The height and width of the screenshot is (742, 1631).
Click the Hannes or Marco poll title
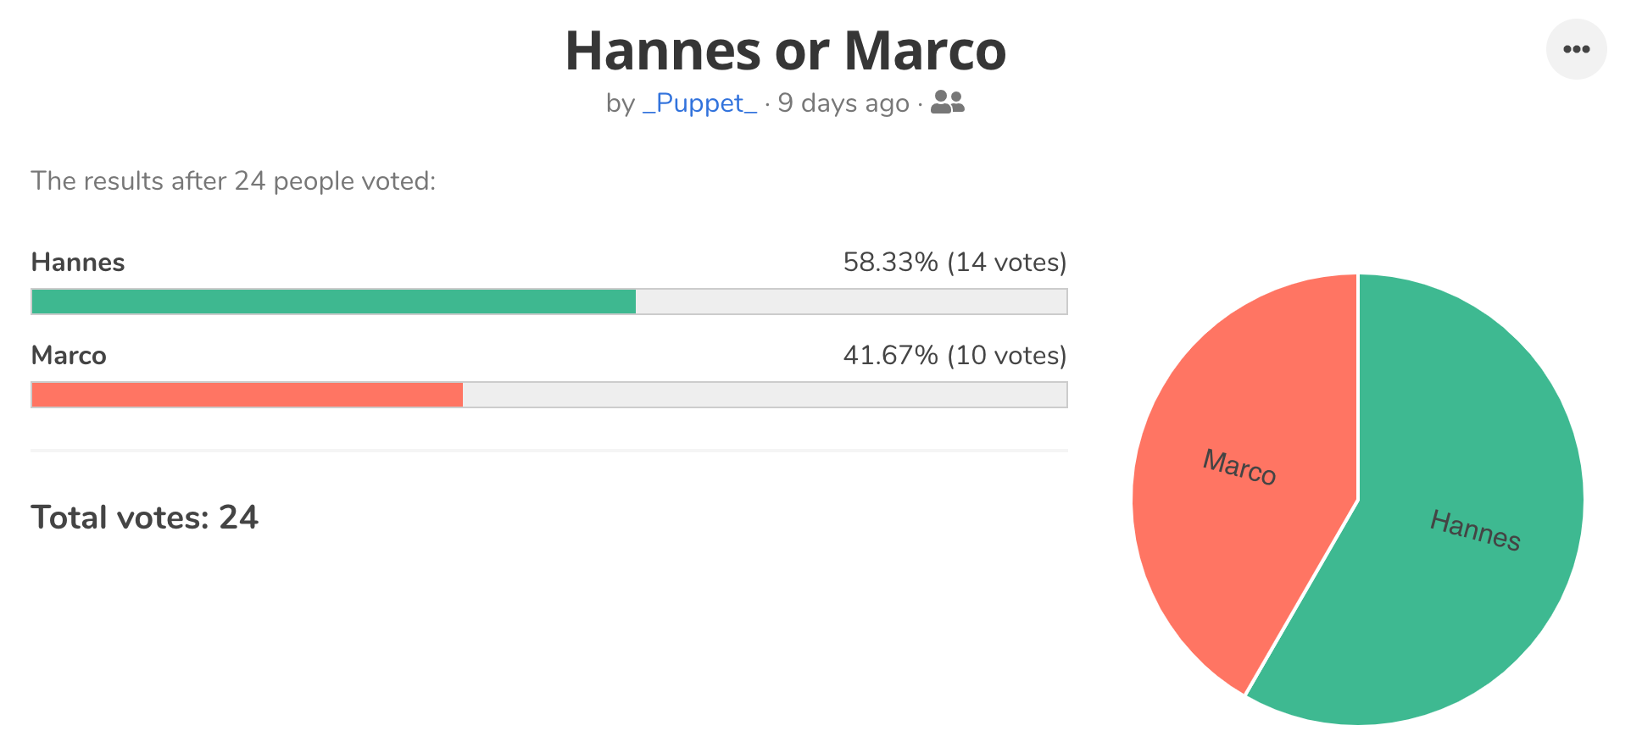pos(786,51)
